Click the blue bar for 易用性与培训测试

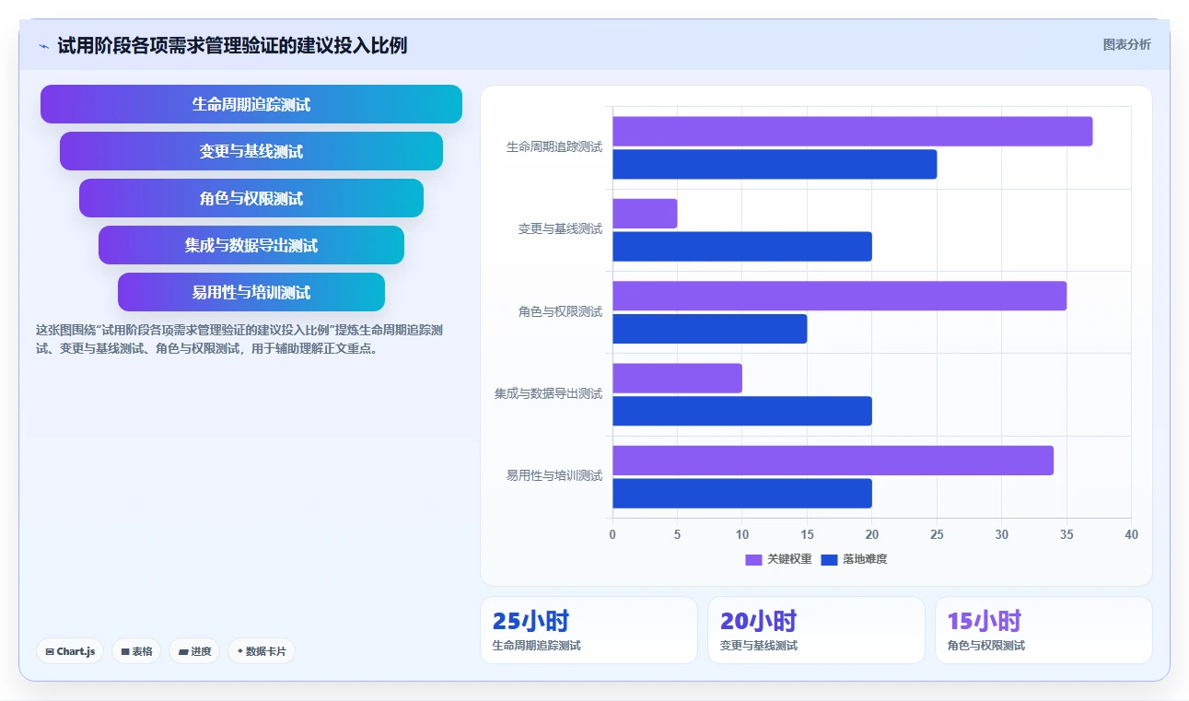tap(742, 494)
